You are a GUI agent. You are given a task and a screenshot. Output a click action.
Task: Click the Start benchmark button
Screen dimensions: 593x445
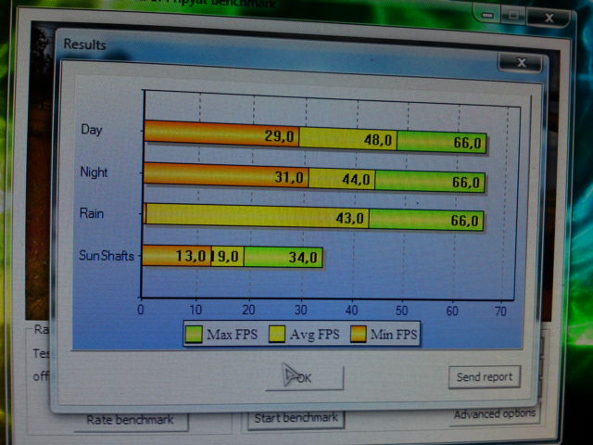click(296, 418)
